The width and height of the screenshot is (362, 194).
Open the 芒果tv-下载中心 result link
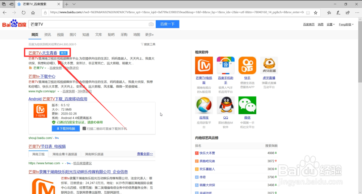point(42,76)
